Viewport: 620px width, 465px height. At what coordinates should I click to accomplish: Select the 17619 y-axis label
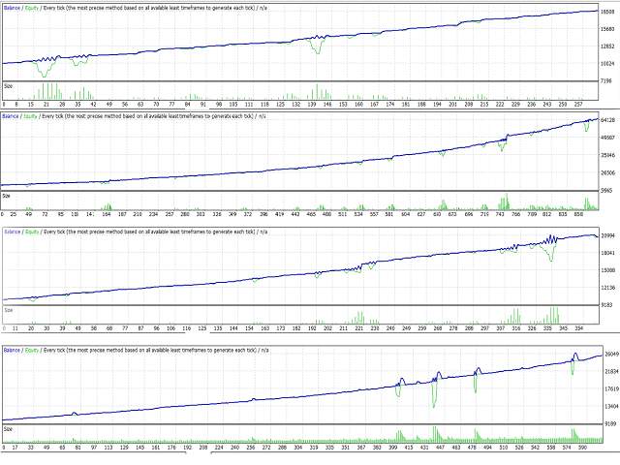click(x=611, y=389)
